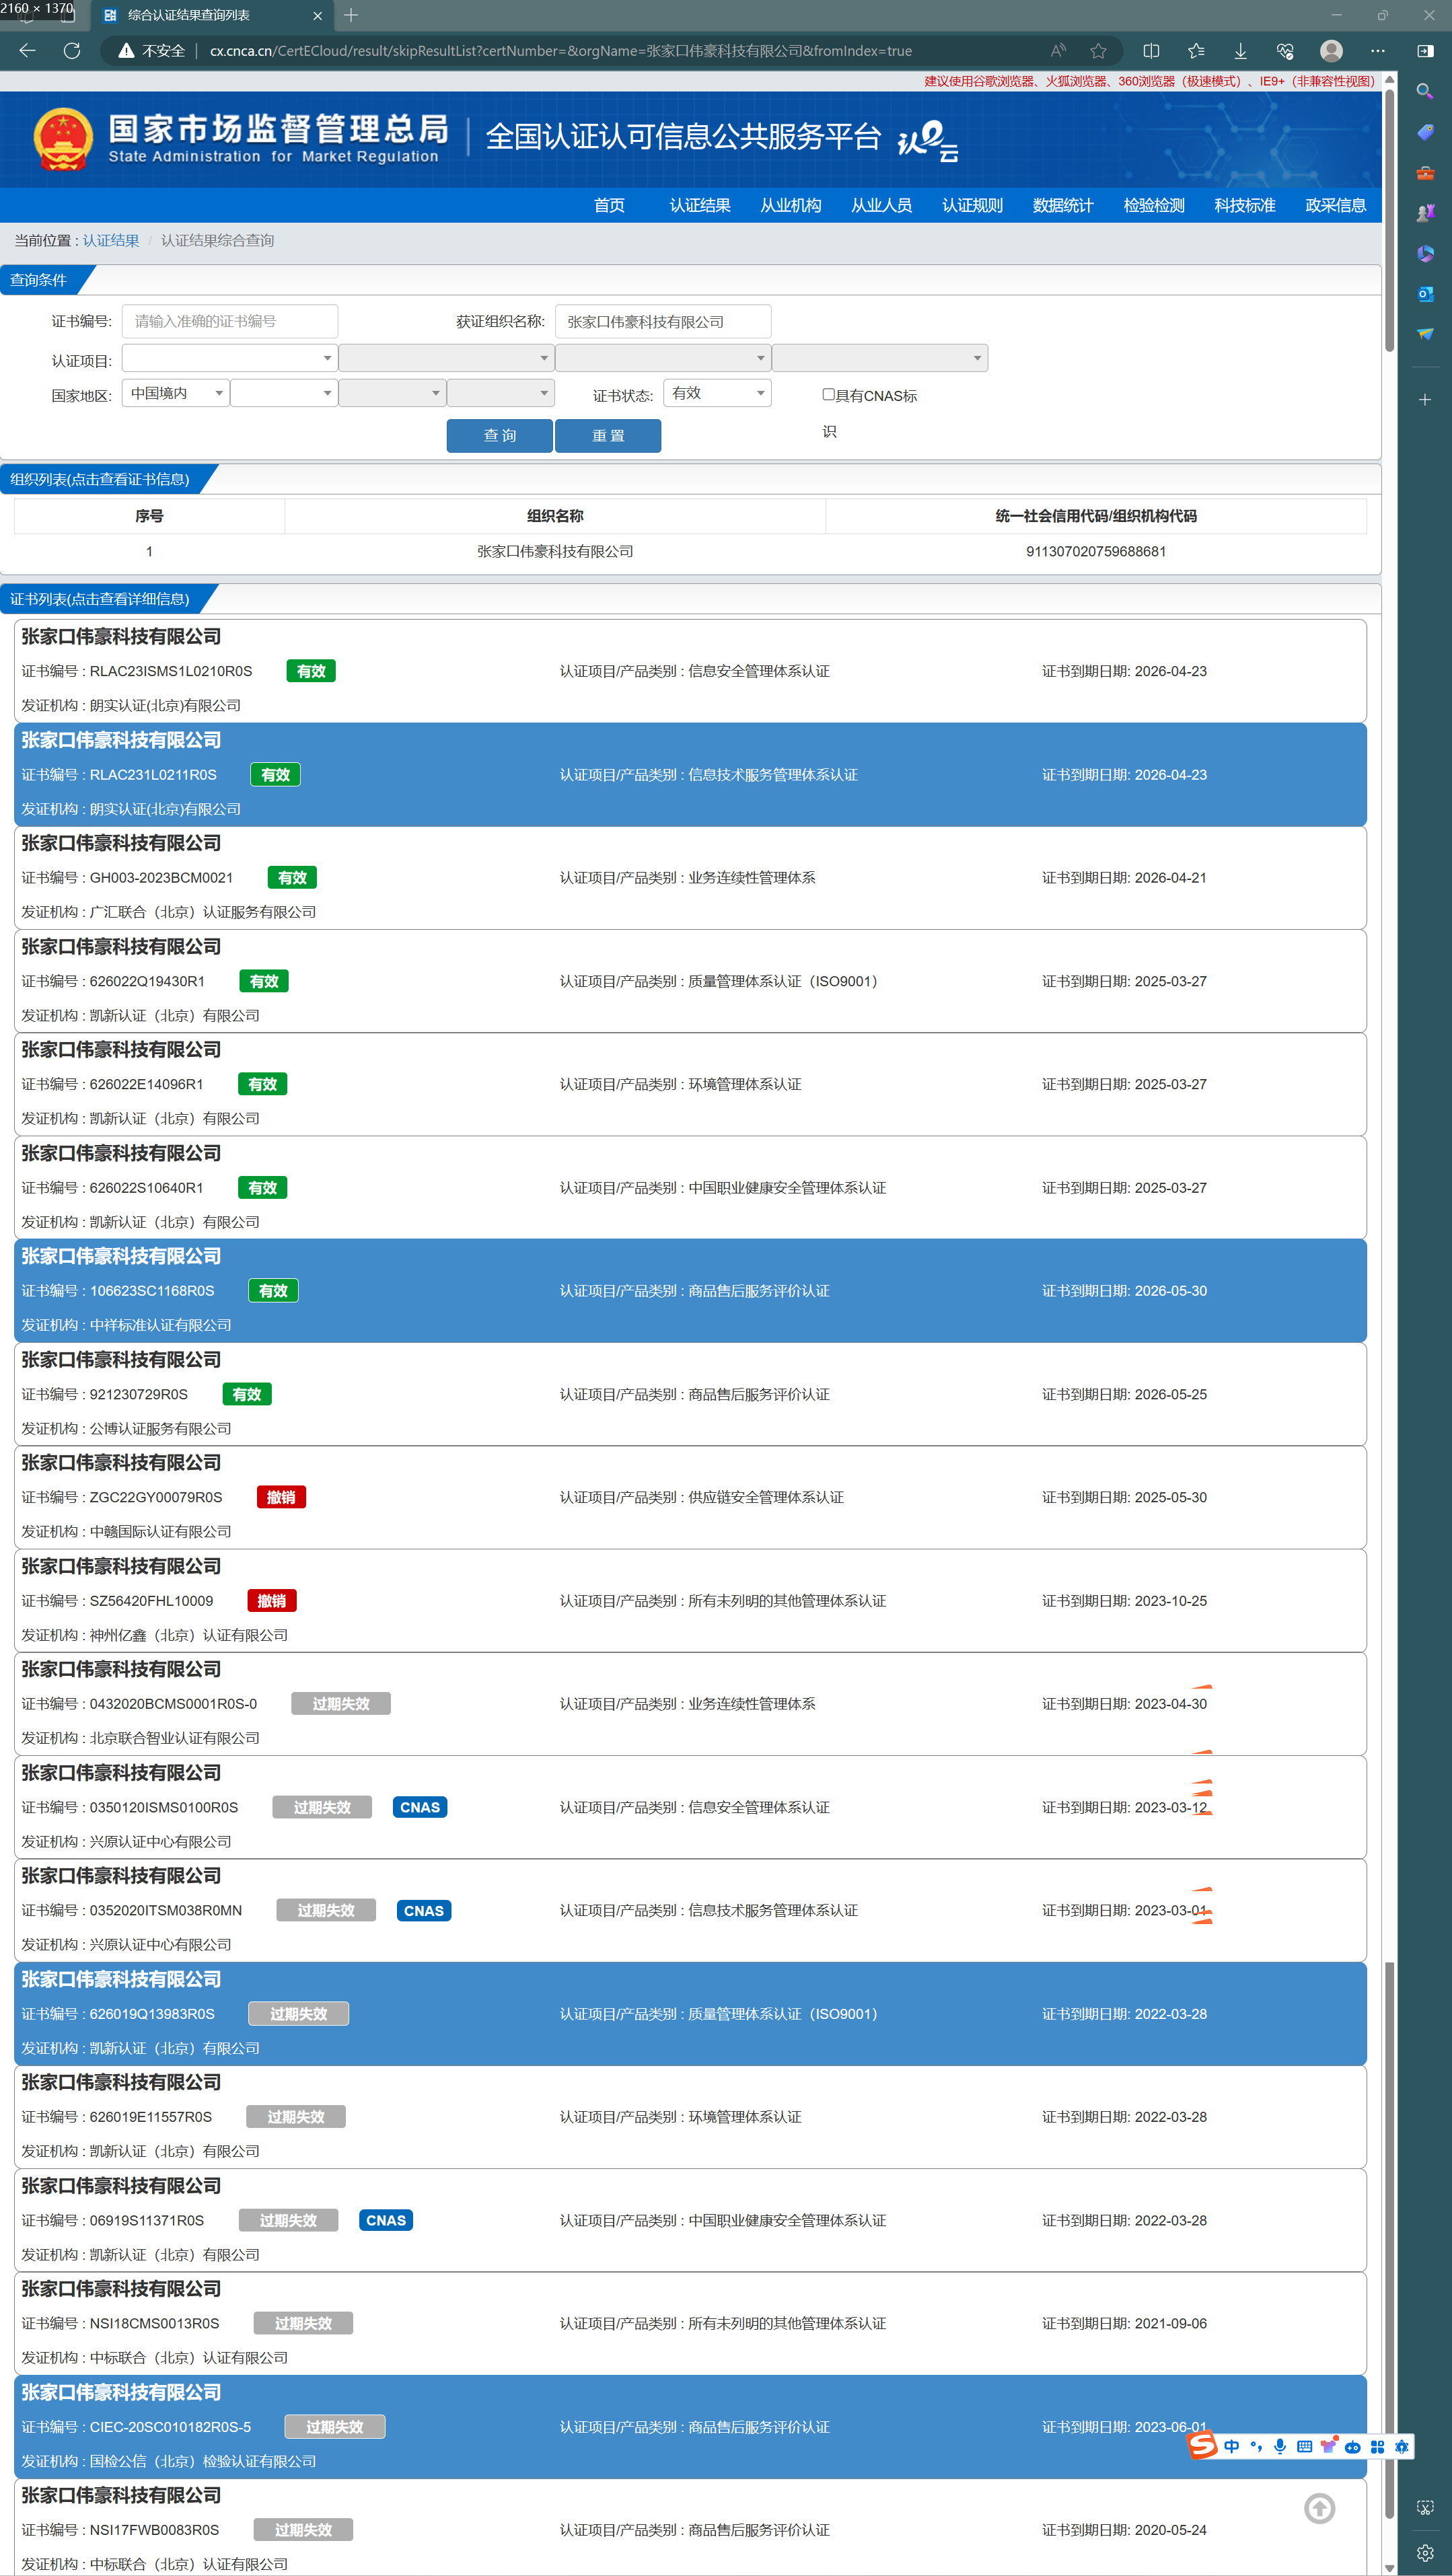1452x2576 pixels.
Task: Click 不安全 site security warning icon
Action: (x=127, y=51)
